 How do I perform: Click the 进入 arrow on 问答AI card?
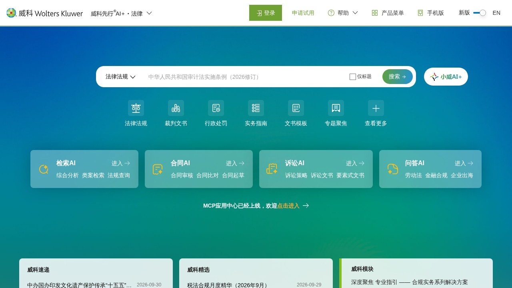click(x=470, y=163)
